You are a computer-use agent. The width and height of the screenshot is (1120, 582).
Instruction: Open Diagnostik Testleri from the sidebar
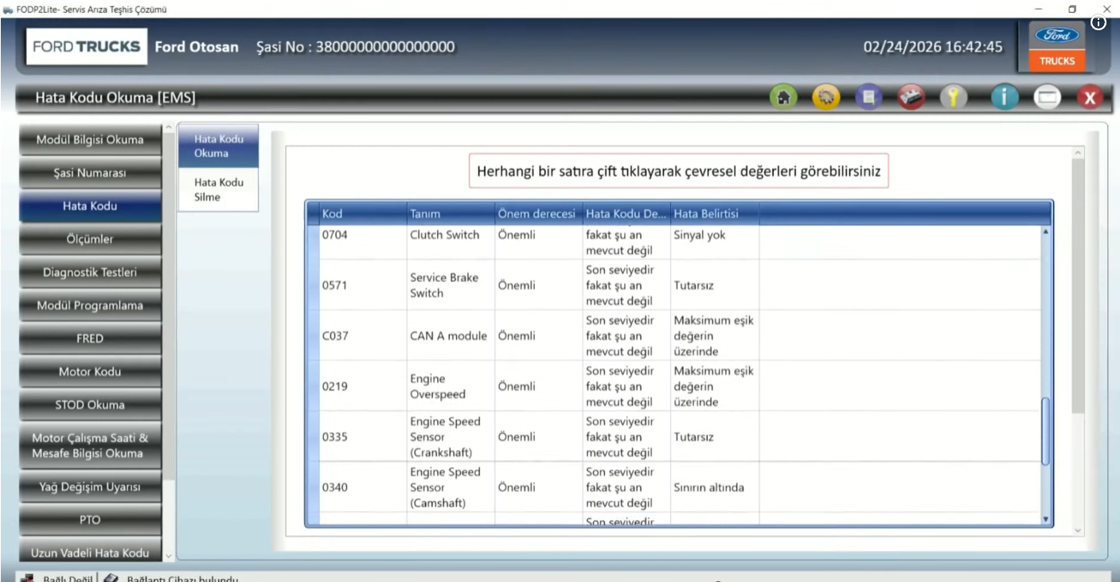(90, 272)
